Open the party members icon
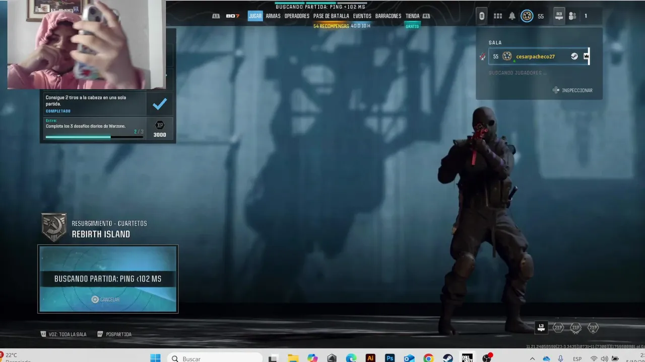Viewport: 645px width, 362px height. pos(572,16)
